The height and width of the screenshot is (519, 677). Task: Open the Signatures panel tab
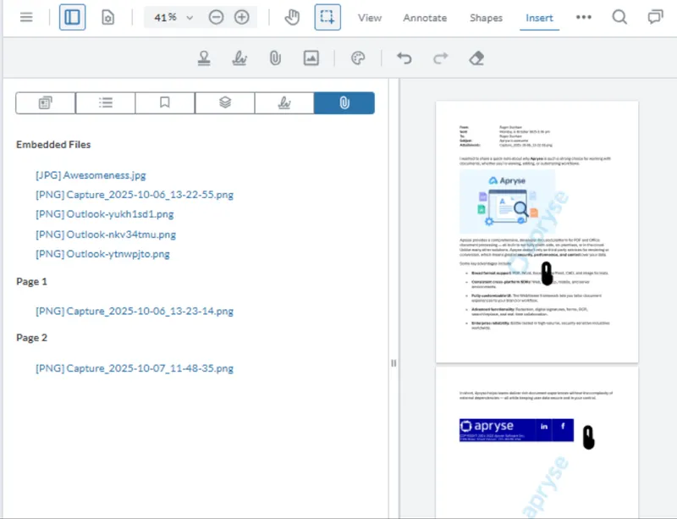coord(284,102)
